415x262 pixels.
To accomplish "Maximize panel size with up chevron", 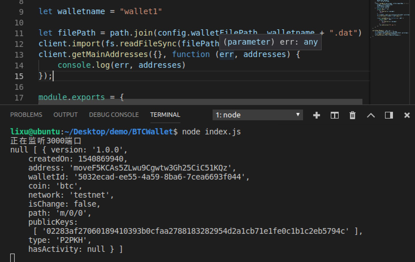I will coord(371,115).
